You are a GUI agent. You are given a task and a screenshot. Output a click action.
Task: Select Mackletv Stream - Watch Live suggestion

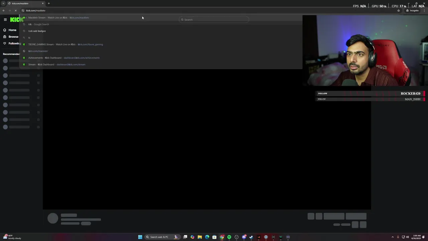coord(160,17)
